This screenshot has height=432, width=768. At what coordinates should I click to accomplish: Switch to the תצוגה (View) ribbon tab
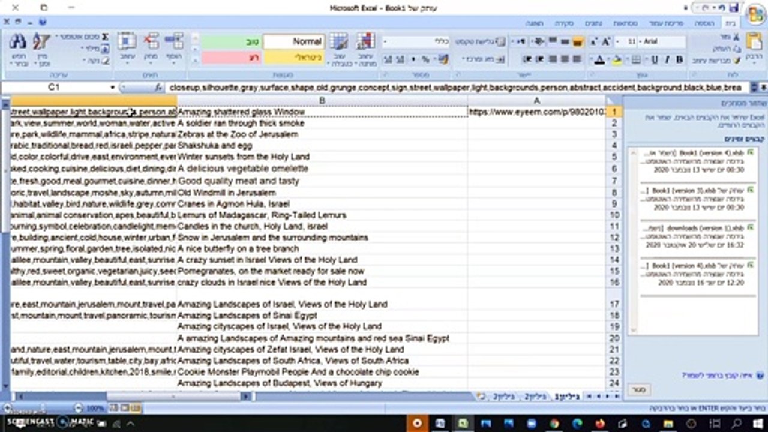click(534, 23)
